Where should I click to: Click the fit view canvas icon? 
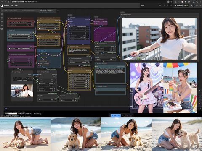[x=199, y=97]
